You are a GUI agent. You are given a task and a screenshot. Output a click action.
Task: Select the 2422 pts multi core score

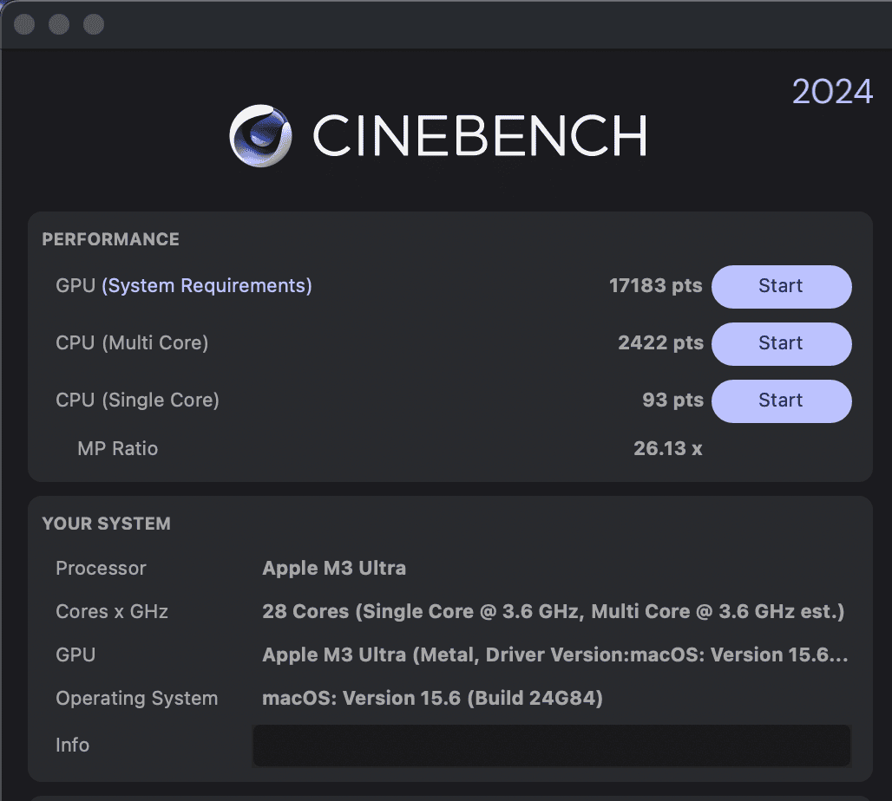[x=660, y=342]
